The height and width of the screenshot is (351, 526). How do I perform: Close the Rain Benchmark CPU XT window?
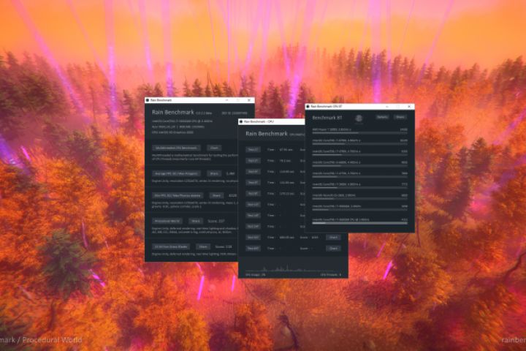tap(409, 107)
